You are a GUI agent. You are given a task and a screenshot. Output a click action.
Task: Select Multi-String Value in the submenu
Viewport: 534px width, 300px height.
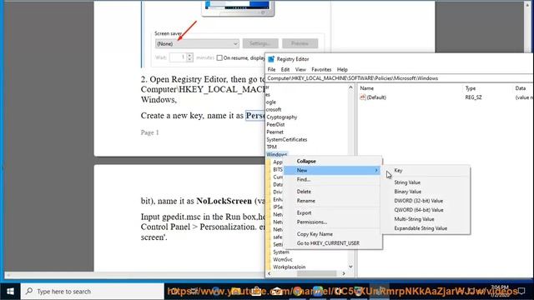pyautogui.click(x=426, y=219)
